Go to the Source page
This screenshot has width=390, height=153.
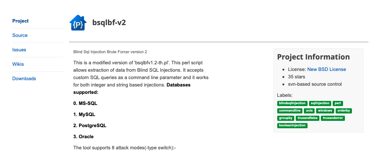tap(20, 35)
